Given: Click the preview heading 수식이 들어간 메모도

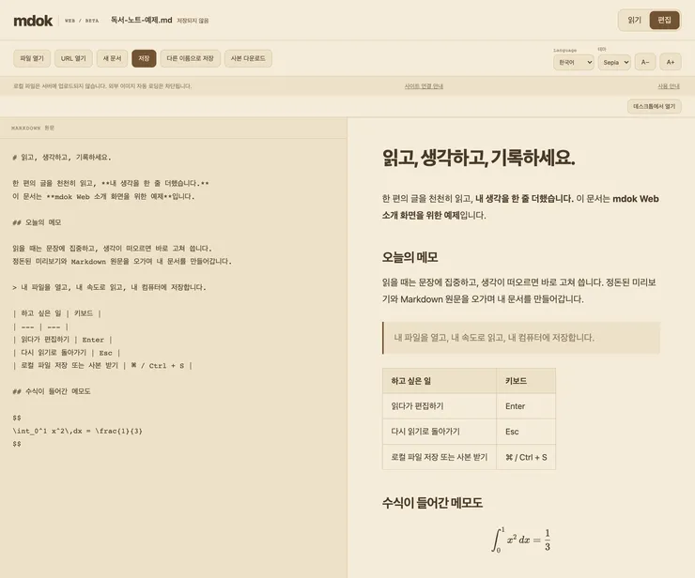Looking at the screenshot, I should click(x=432, y=503).
